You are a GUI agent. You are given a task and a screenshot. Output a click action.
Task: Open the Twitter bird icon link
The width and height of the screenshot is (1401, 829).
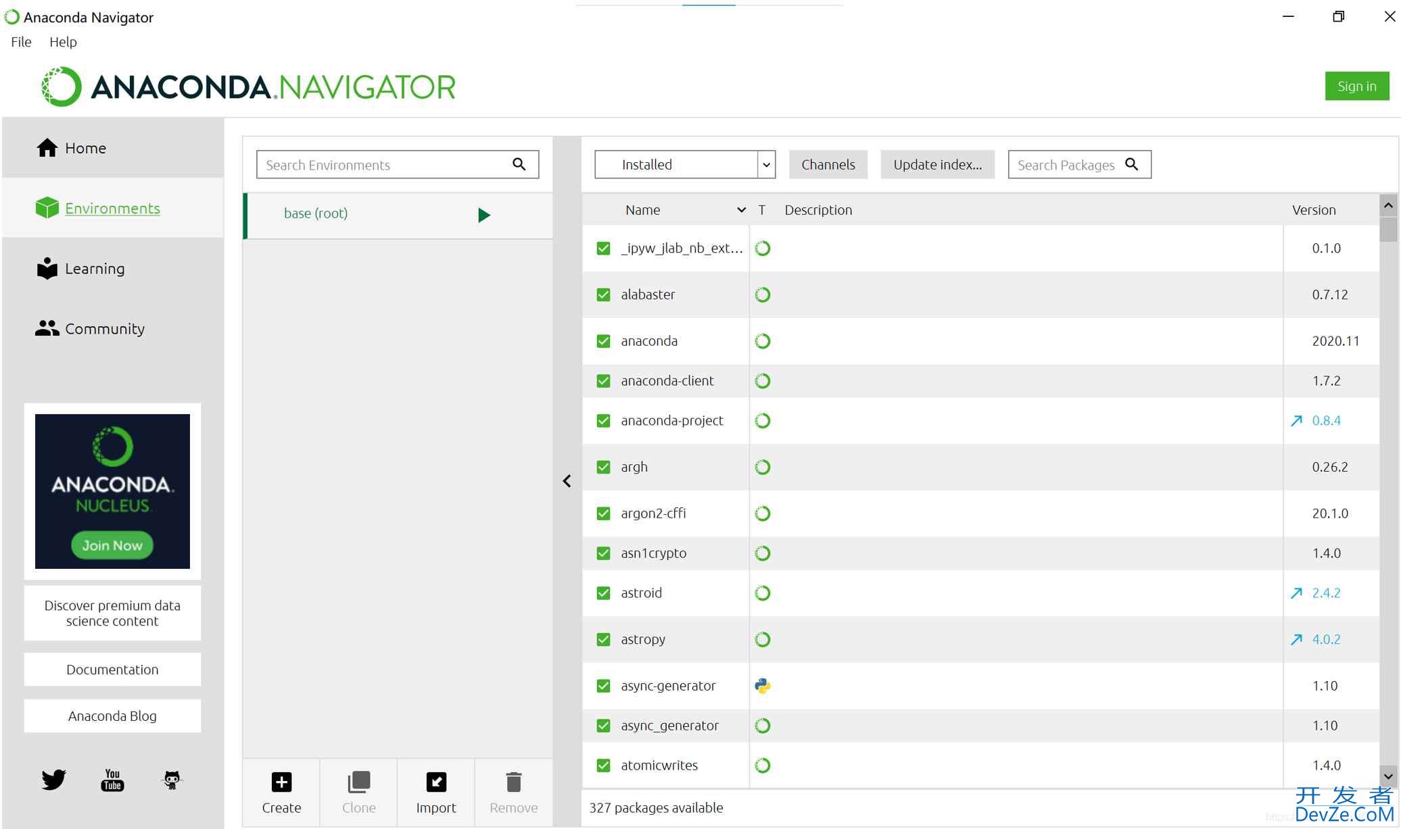[53, 780]
